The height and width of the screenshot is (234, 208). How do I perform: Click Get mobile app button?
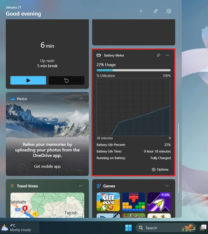pos(47,166)
